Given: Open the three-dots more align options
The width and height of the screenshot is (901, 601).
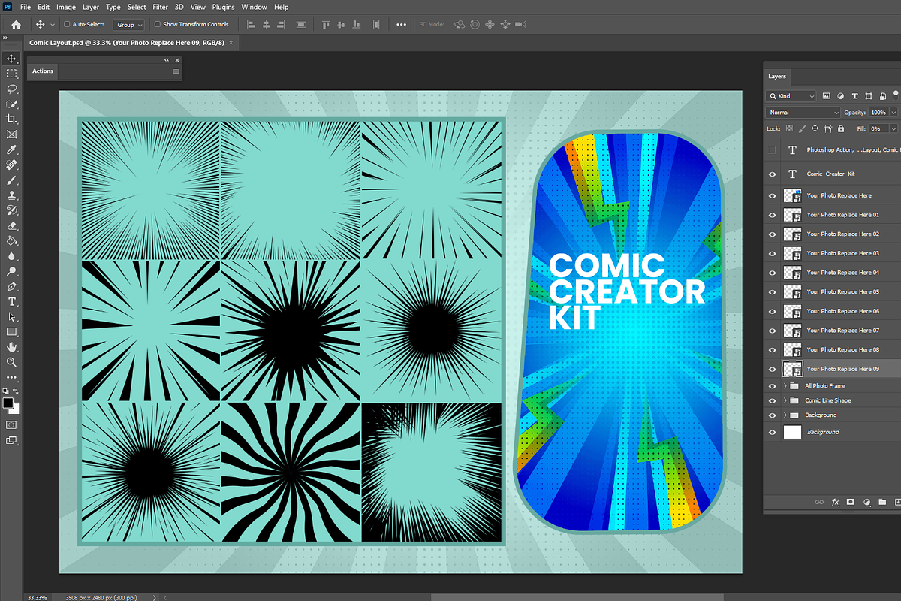Looking at the screenshot, I should pyautogui.click(x=401, y=24).
